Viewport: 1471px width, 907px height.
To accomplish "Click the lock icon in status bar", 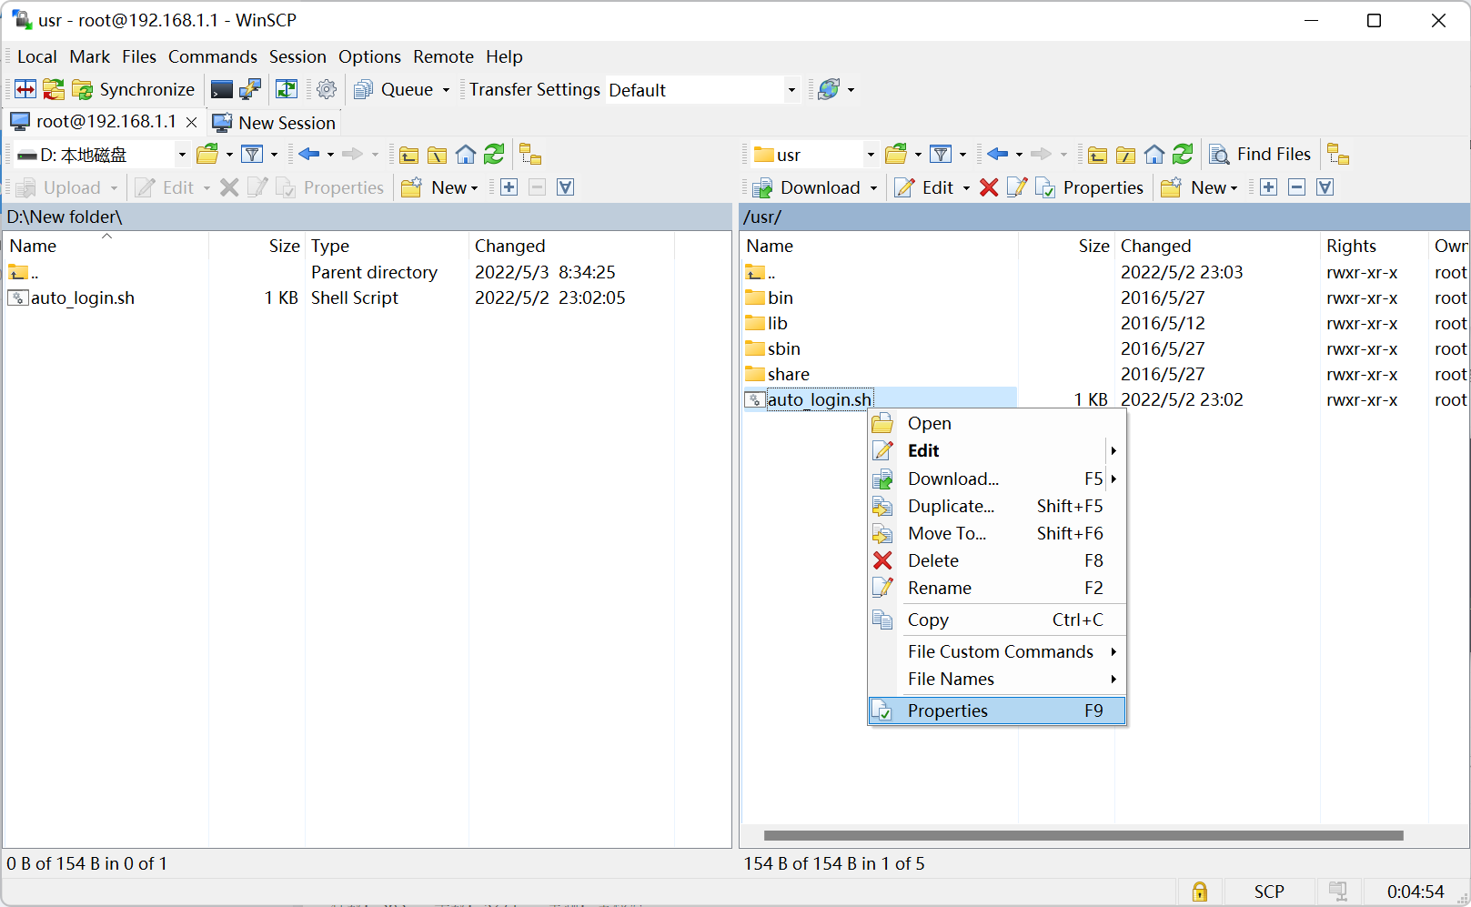I will click(1200, 892).
